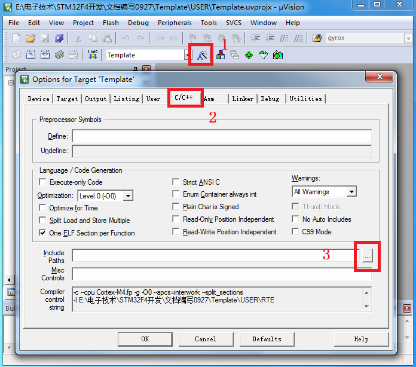Viewport: 416px width, 367px height.
Task: Save all files icon
Action: [x=59, y=38]
